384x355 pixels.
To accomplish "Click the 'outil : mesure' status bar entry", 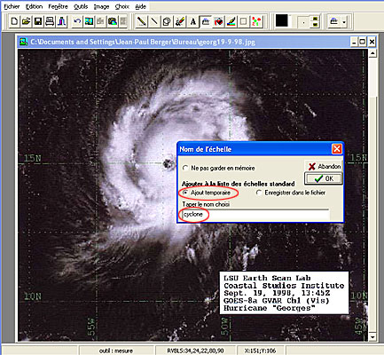I will pos(116,351).
